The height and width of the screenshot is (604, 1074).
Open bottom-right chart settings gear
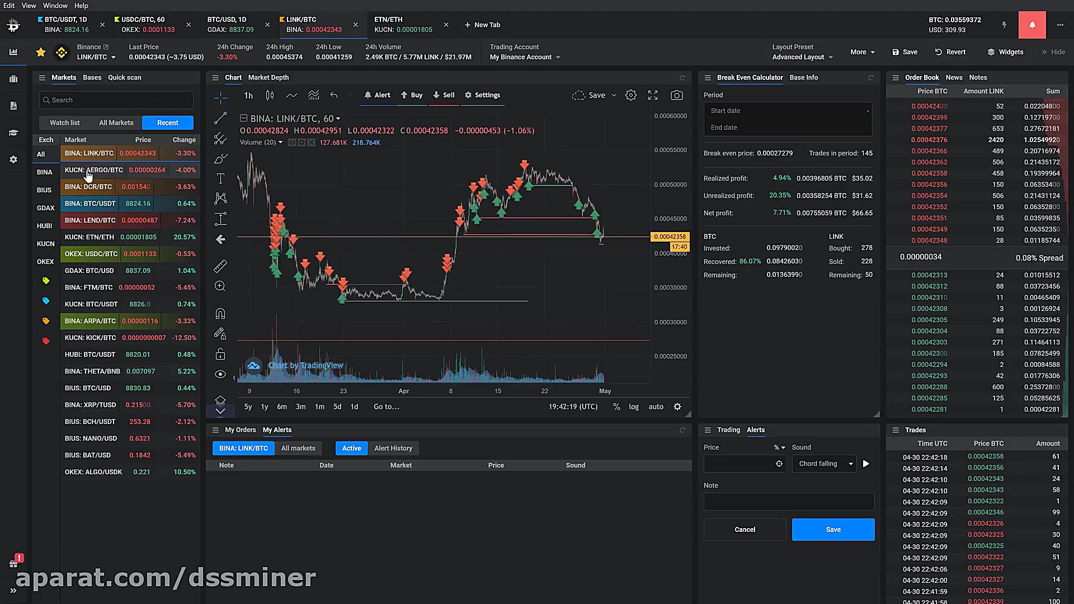[x=677, y=407]
